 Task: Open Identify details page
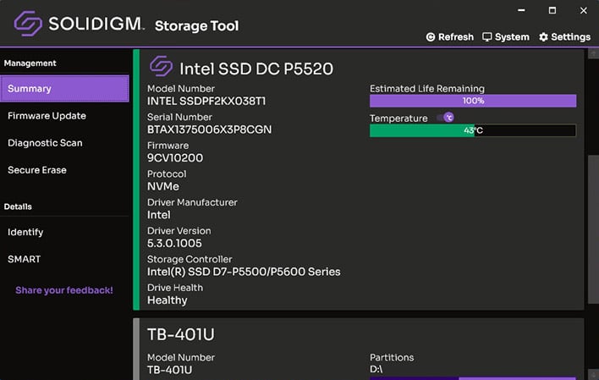25,233
